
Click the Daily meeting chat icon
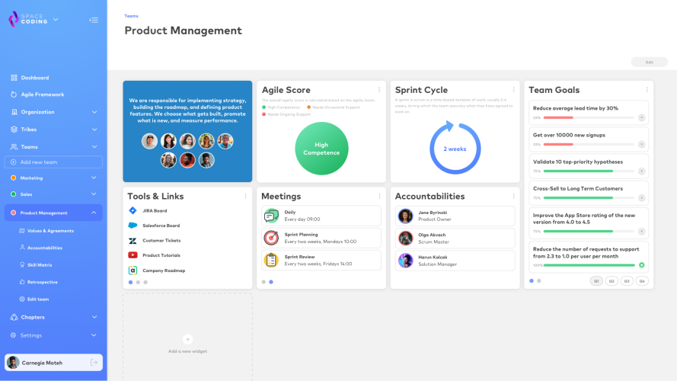pos(271,216)
